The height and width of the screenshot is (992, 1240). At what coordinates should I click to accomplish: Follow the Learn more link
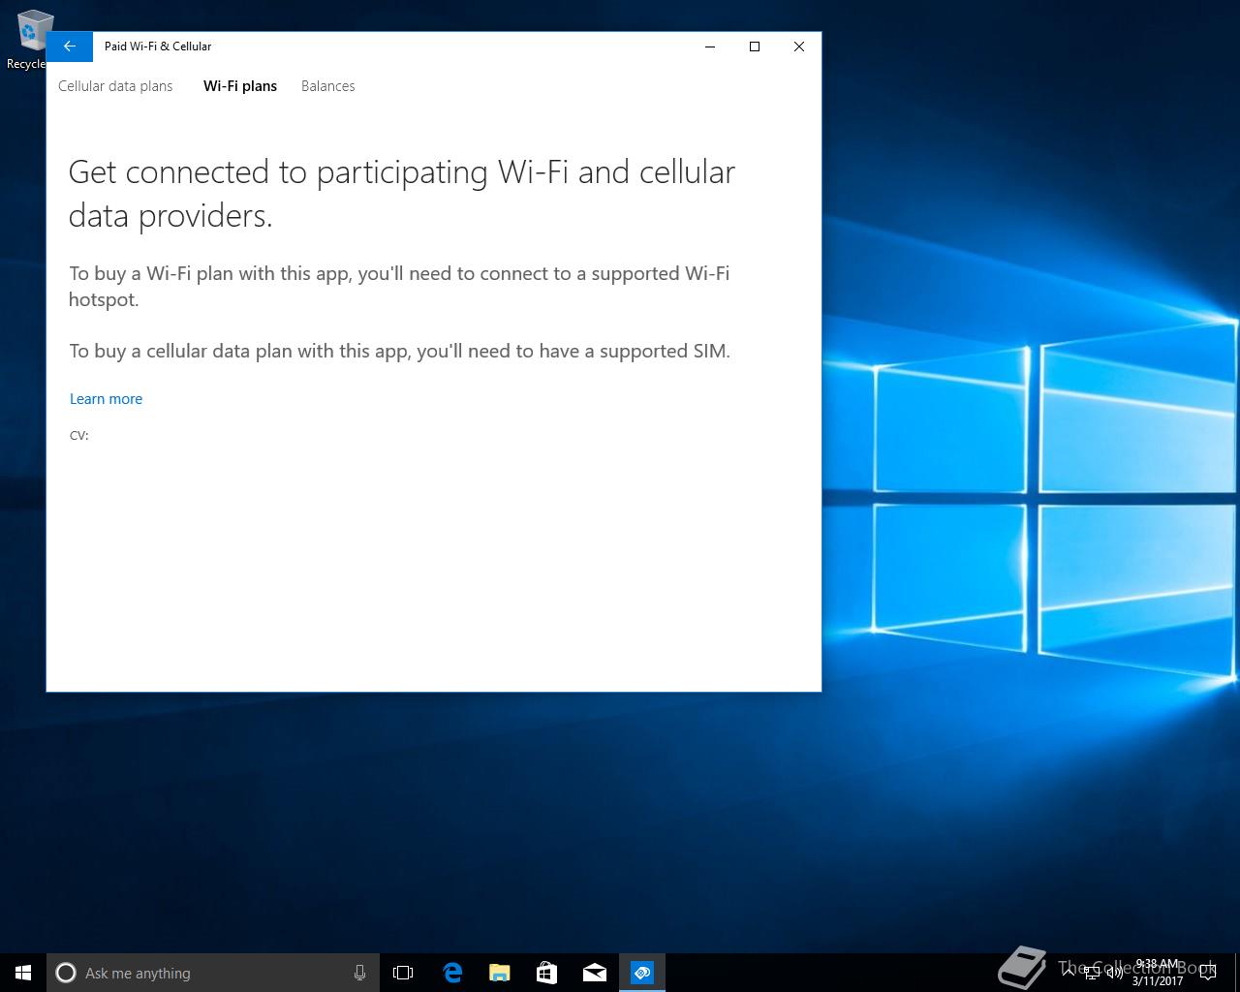[106, 399]
